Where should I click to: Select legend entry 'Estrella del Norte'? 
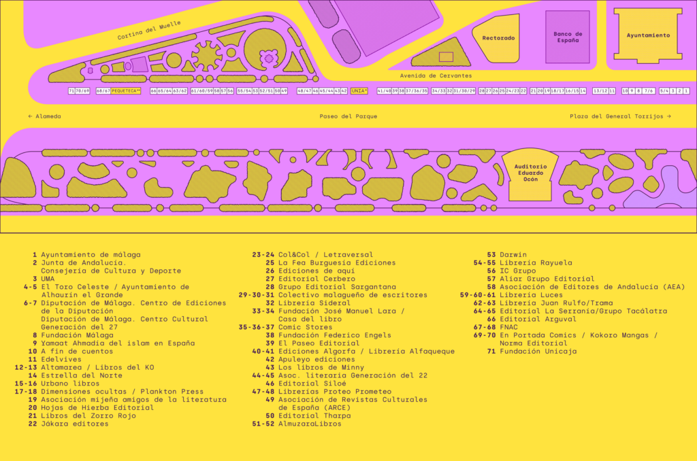pos(82,375)
